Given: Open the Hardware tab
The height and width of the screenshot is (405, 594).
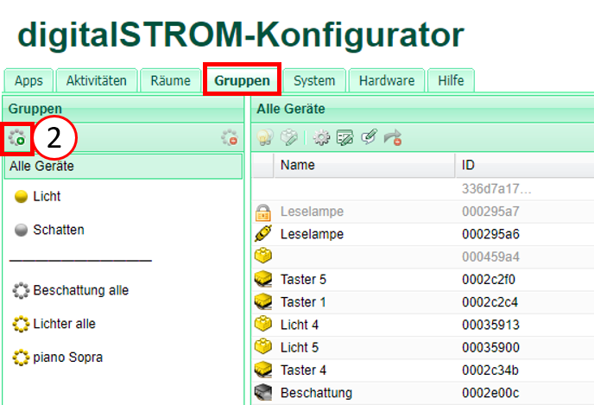Looking at the screenshot, I should tap(387, 80).
